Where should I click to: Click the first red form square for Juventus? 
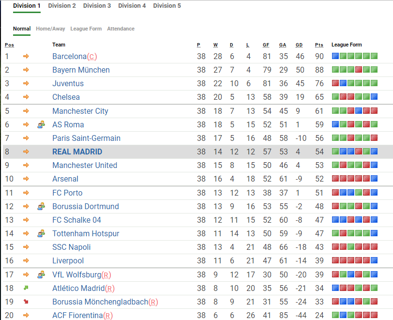coord(335,83)
